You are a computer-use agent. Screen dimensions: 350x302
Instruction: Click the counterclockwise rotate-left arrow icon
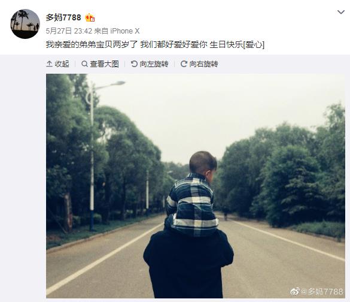pyautogui.click(x=134, y=64)
